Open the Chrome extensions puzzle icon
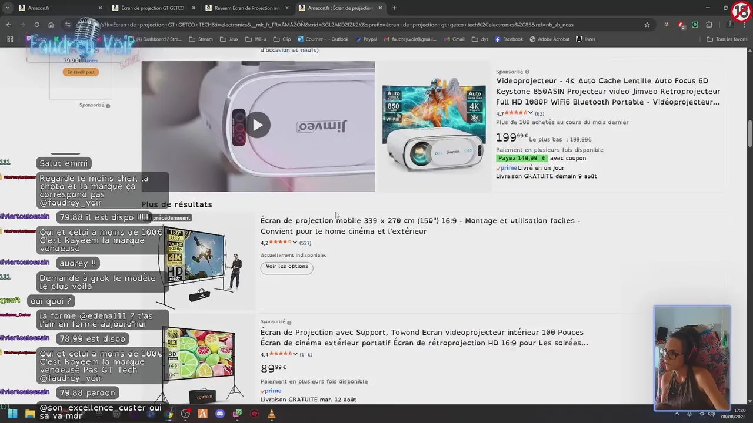 pos(709,25)
